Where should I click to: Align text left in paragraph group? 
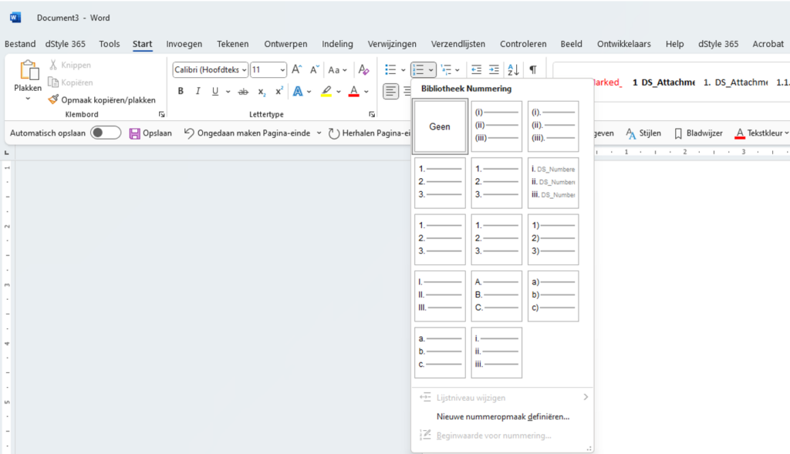390,91
